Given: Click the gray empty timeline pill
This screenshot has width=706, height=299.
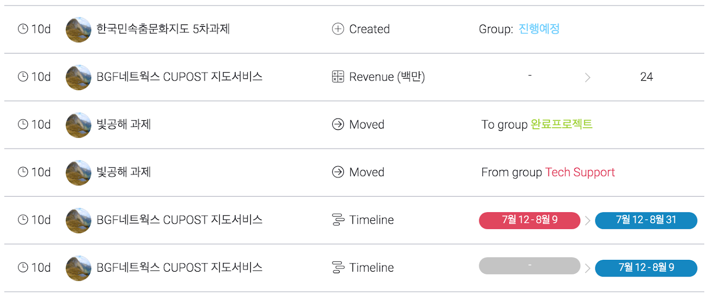Looking at the screenshot, I should (529, 266).
